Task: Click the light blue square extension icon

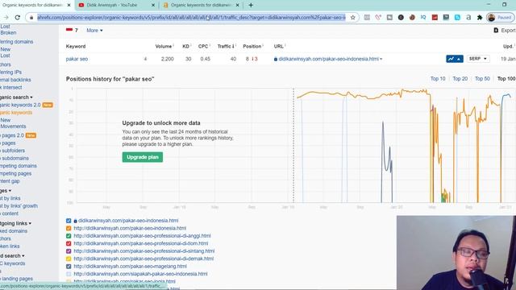Action: (457, 18)
